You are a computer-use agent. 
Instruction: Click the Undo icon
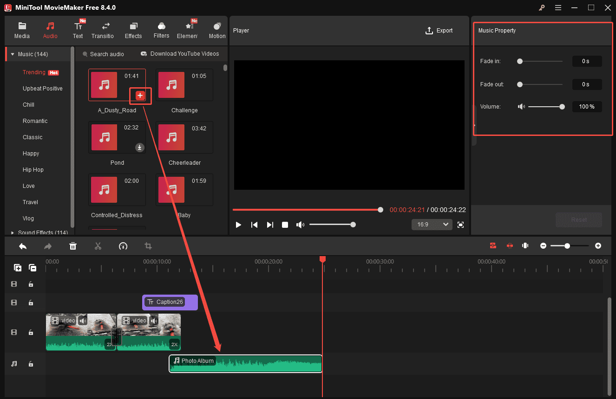click(23, 246)
